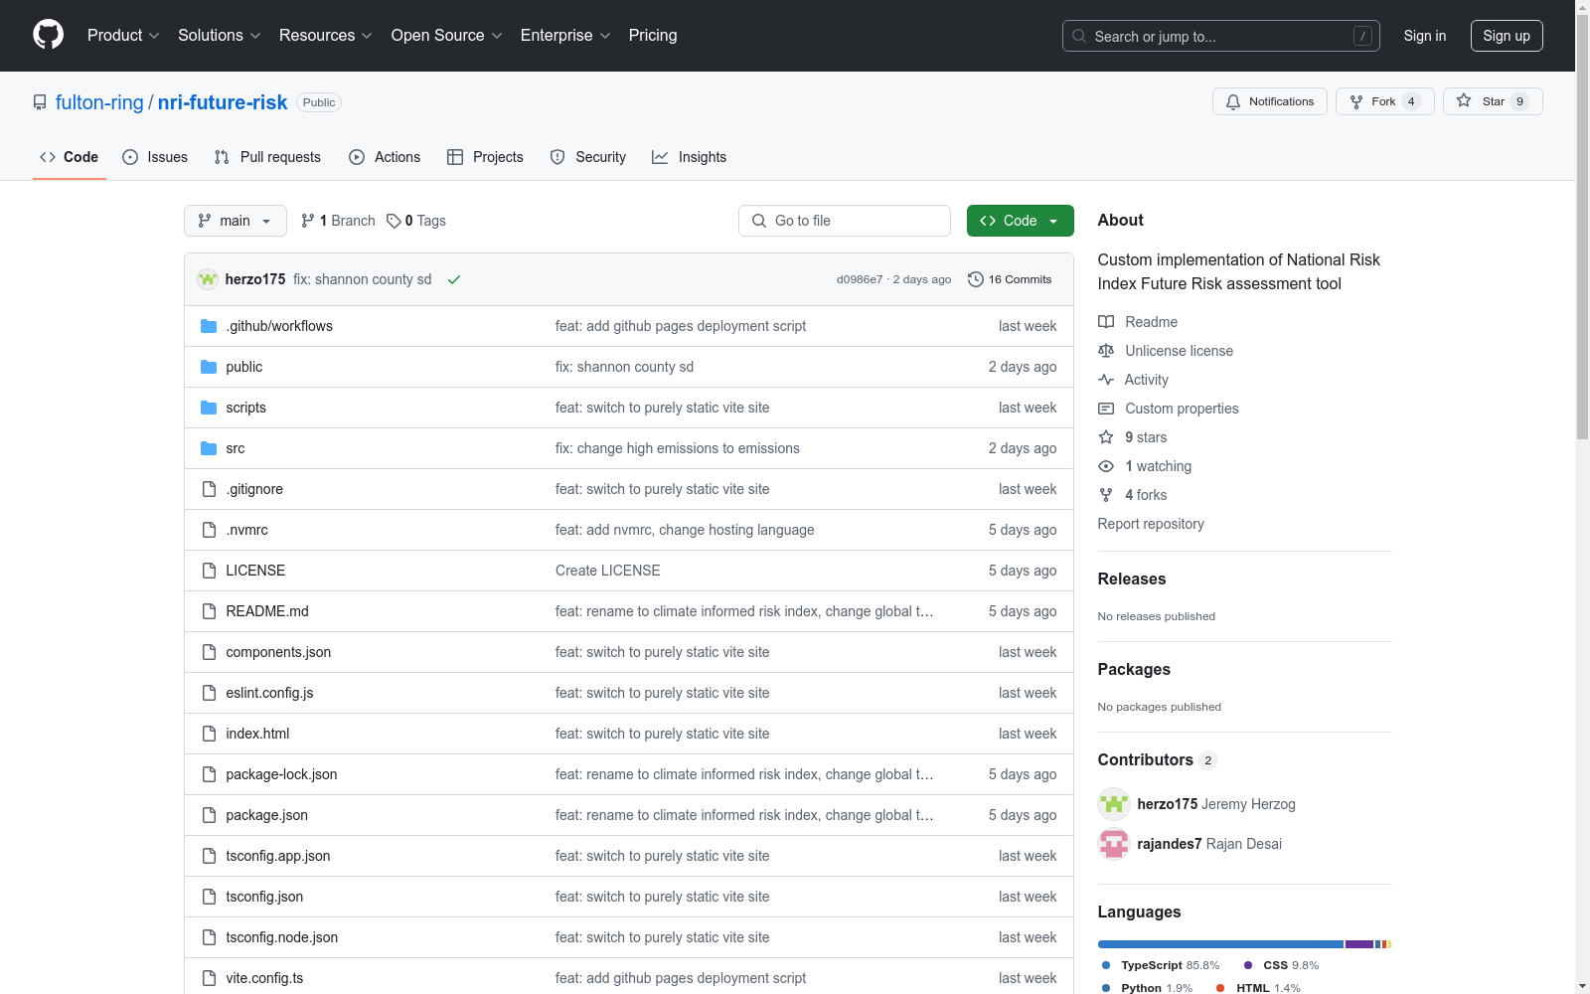Image resolution: width=1590 pixels, height=994 pixels.
Task: Click the purple CSS language bar segment
Action: point(1359,944)
